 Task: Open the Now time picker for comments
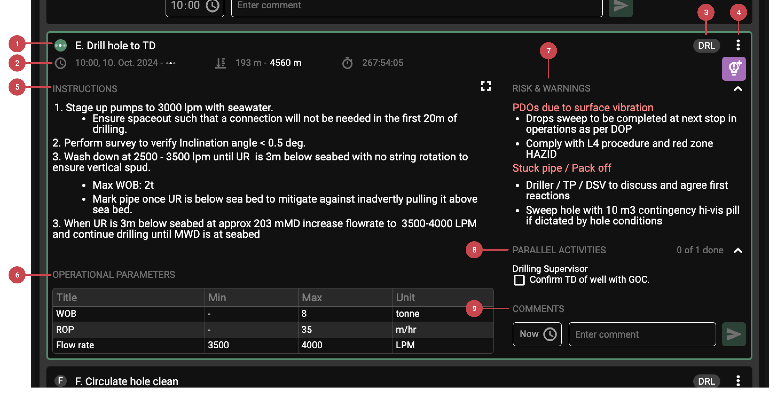[x=537, y=334]
